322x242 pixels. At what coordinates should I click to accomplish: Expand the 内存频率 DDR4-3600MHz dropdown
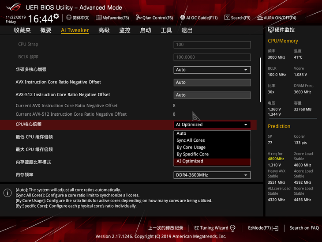point(212,175)
